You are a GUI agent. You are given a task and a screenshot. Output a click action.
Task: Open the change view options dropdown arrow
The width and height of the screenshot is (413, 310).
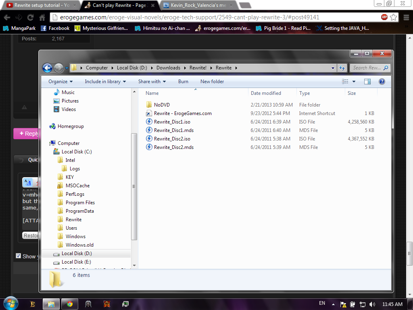(x=354, y=82)
